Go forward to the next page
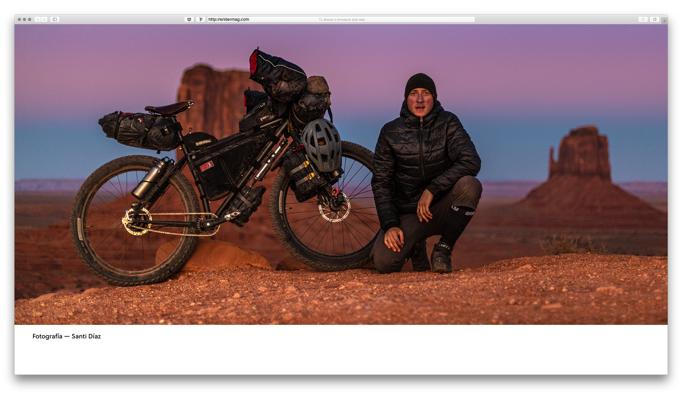Screen dimensions: 682x401 coord(44,19)
